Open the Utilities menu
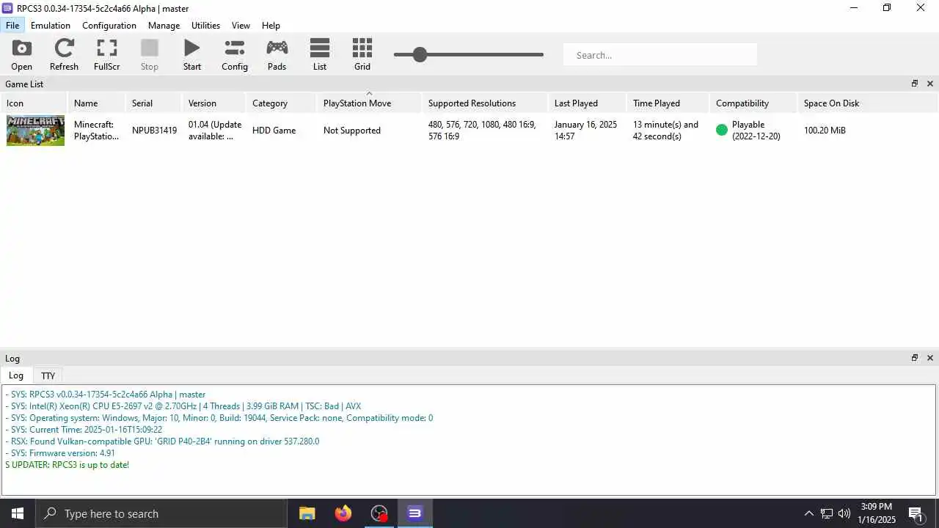The height and width of the screenshot is (528, 939). point(205,25)
